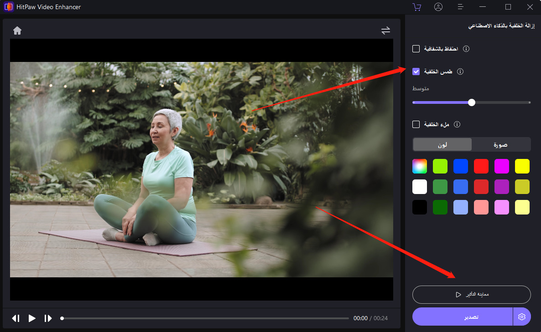Viewport: 541px width, 332px height.
Task: Click the تصدير export button
Action: tap(462, 317)
